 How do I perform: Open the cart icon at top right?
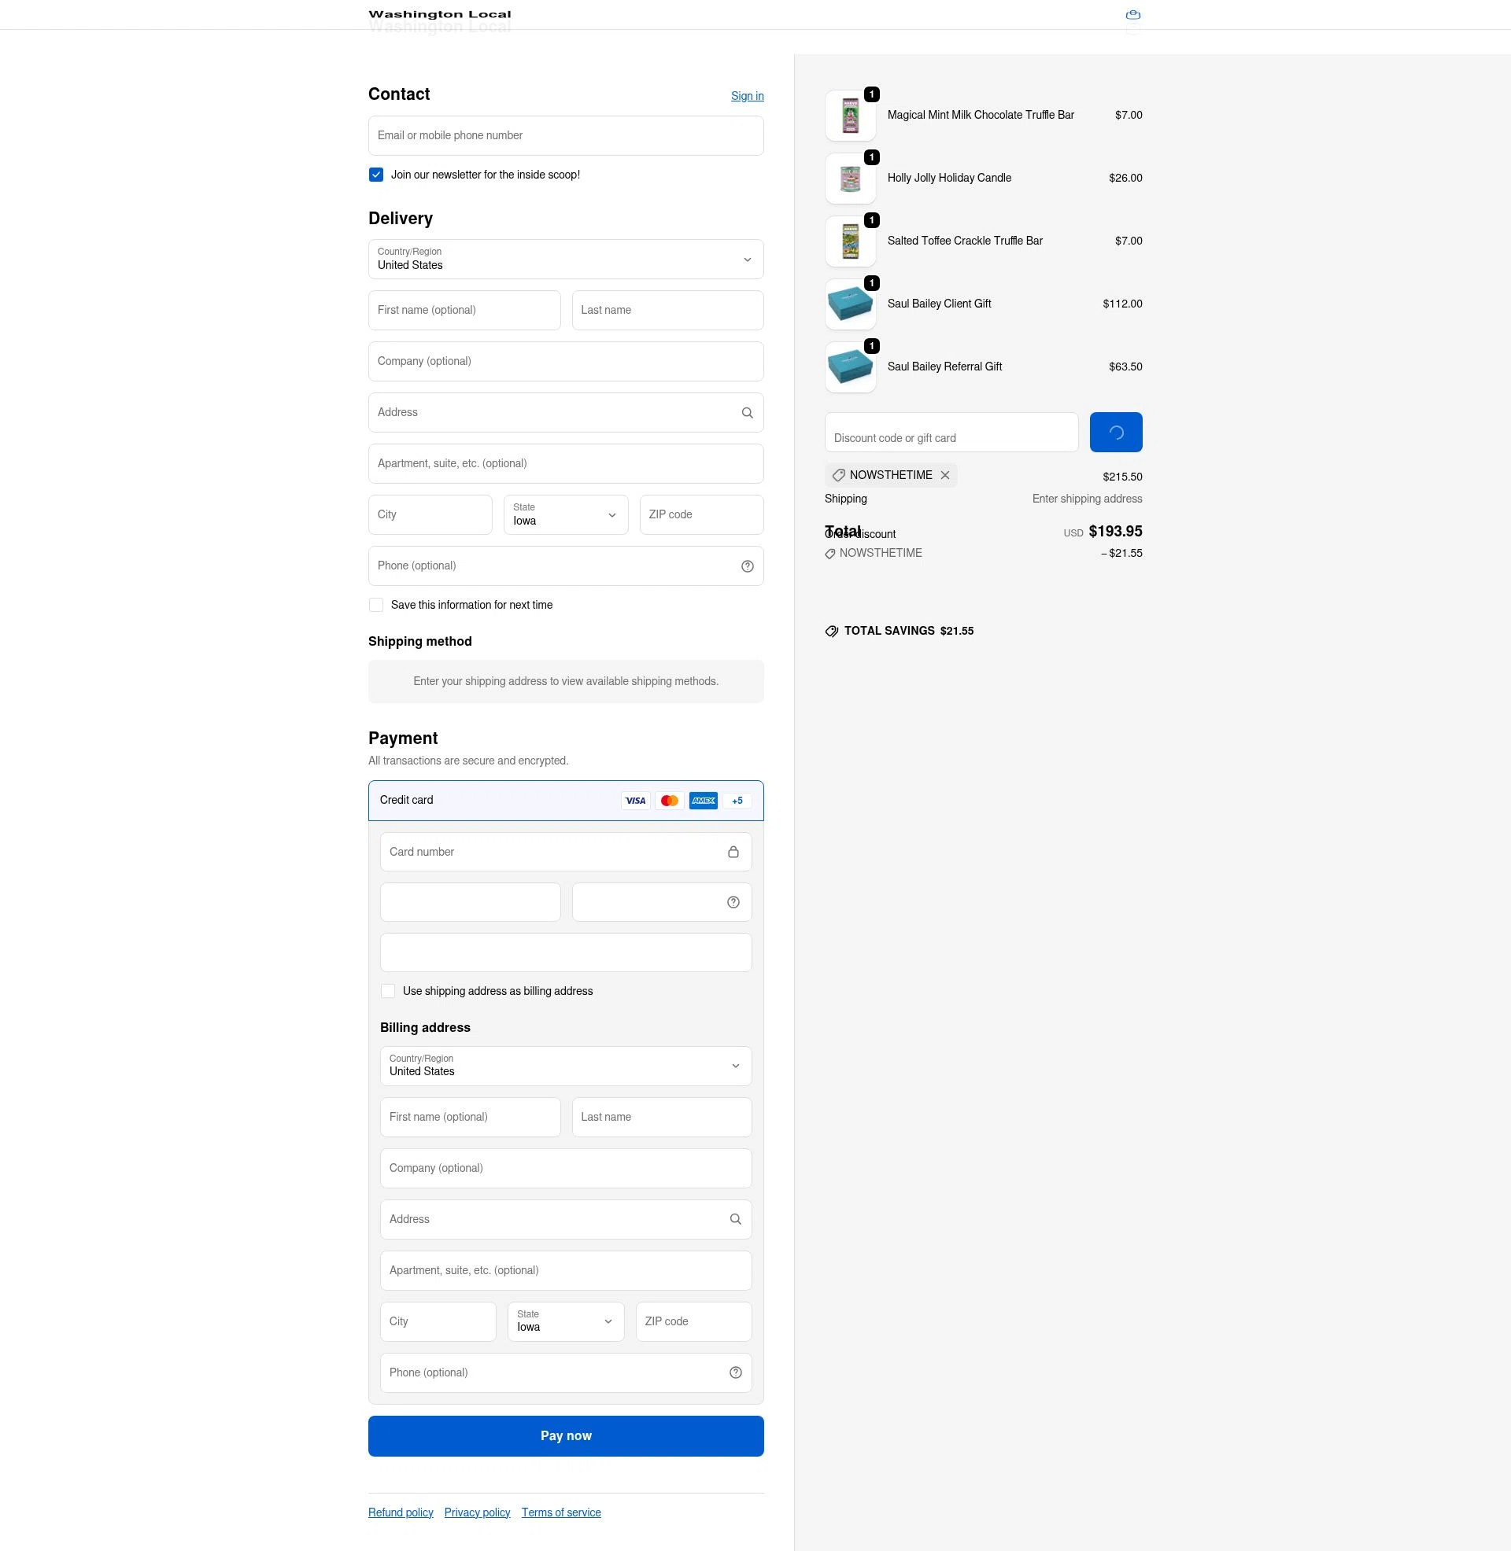pos(1133,14)
